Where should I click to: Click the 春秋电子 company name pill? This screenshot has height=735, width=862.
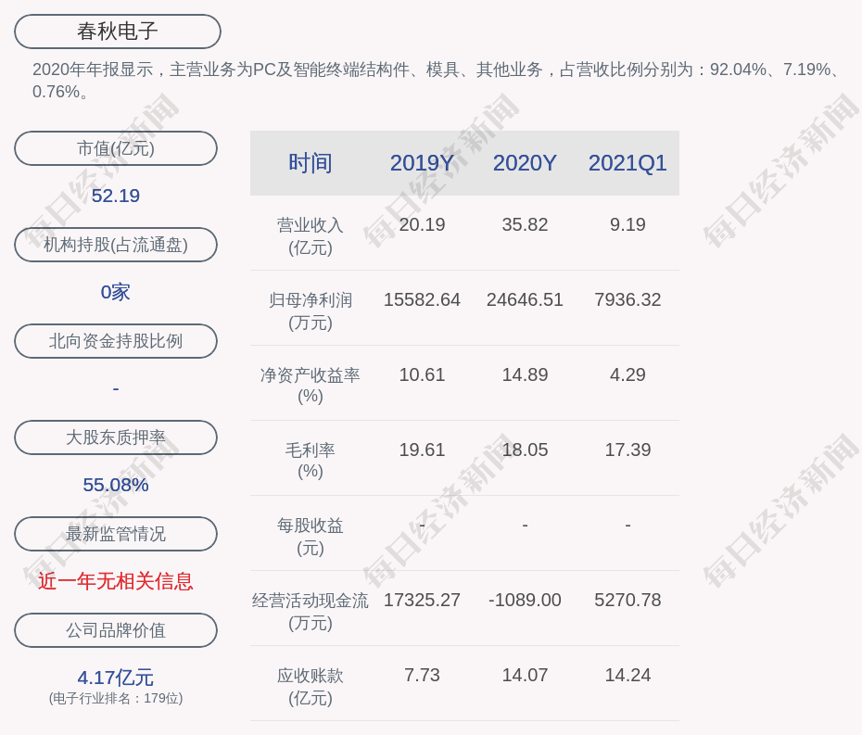pos(117,32)
